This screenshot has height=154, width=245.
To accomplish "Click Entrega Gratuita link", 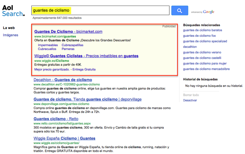I will 84,69.
